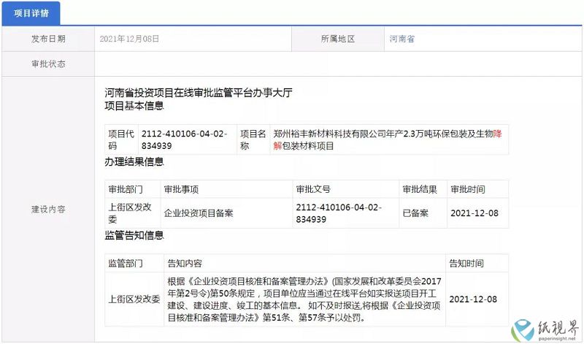Select 上街区发改委 in supervision table
The image size is (584, 344).
[134, 299]
